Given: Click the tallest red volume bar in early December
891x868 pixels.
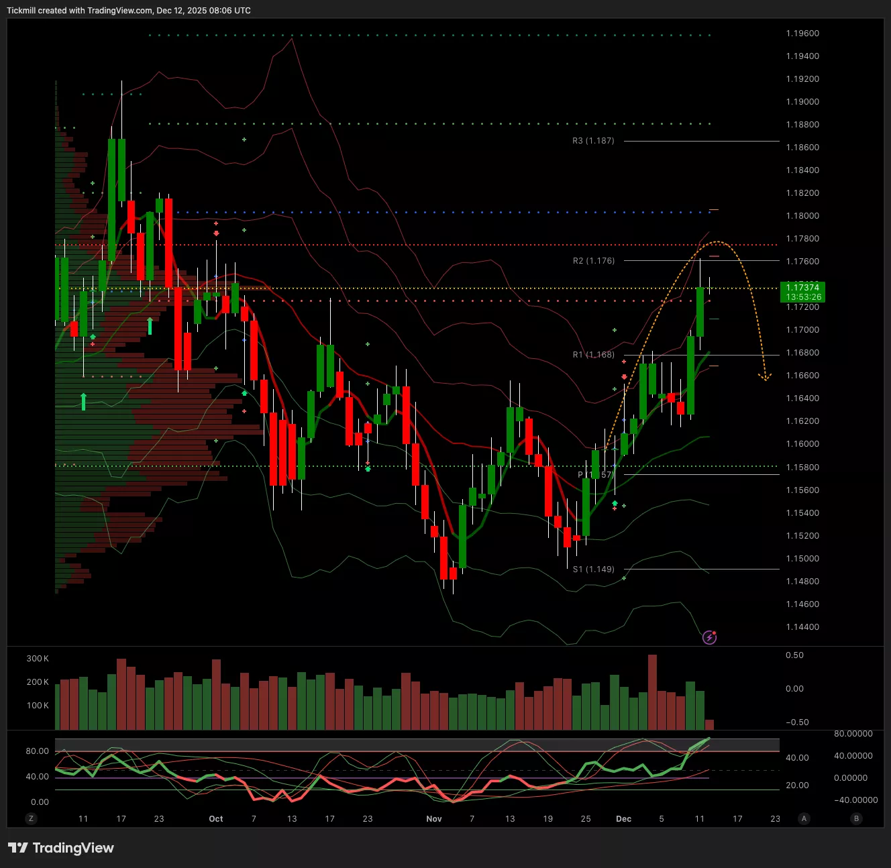Looking at the screenshot, I should point(652,692).
